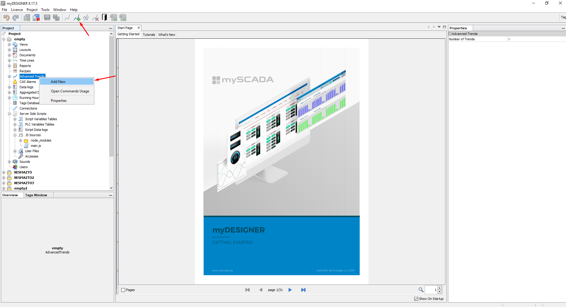Click the single floppy Save icon
This screenshot has width=566, height=307.
(47, 18)
